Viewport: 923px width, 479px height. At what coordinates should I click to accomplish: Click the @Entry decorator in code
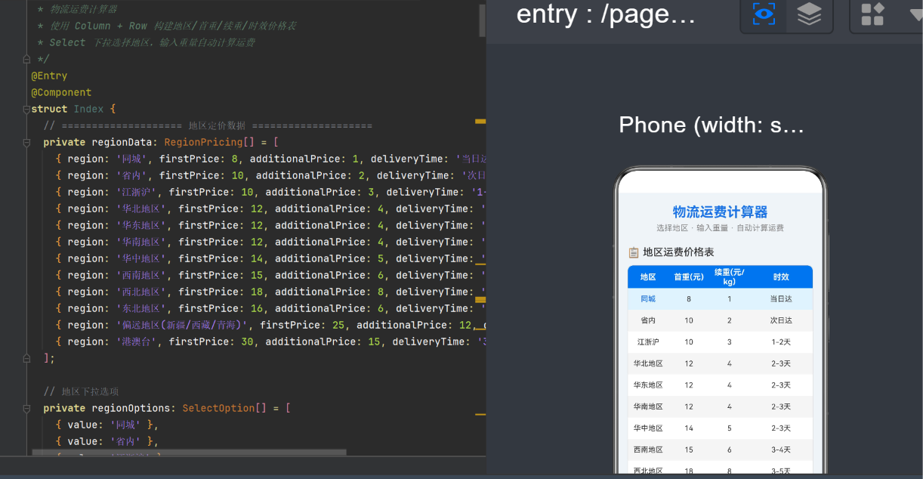tap(49, 76)
